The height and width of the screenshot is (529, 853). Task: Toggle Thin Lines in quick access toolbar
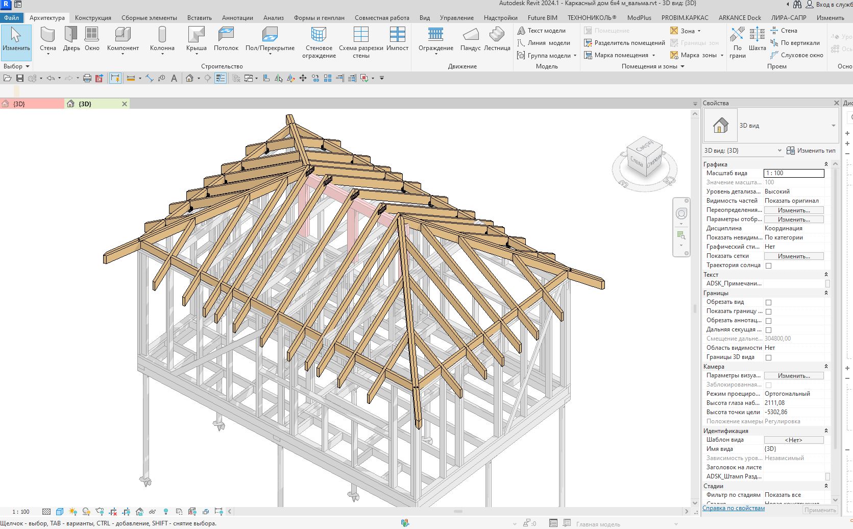[221, 78]
